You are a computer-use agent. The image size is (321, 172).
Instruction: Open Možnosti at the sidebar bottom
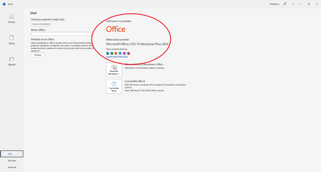tap(12, 167)
